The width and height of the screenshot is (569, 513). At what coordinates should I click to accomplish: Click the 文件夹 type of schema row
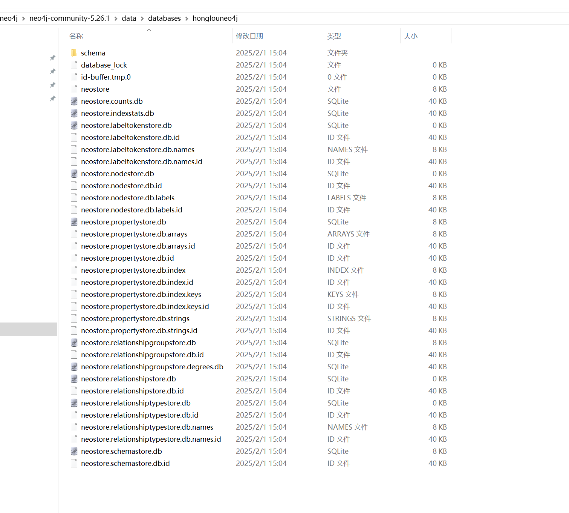tap(338, 53)
